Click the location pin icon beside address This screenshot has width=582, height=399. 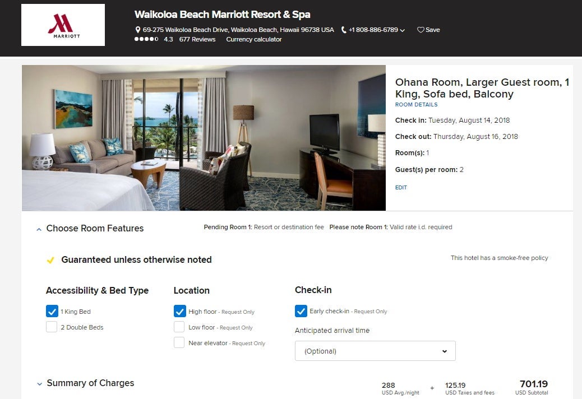tap(138, 30)
